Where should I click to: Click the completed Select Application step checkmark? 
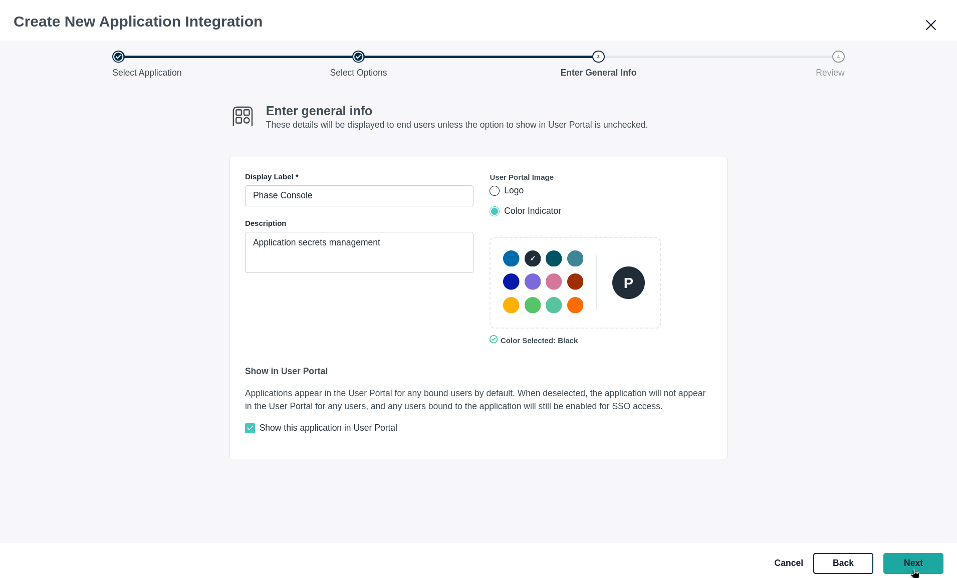point(118,57)
